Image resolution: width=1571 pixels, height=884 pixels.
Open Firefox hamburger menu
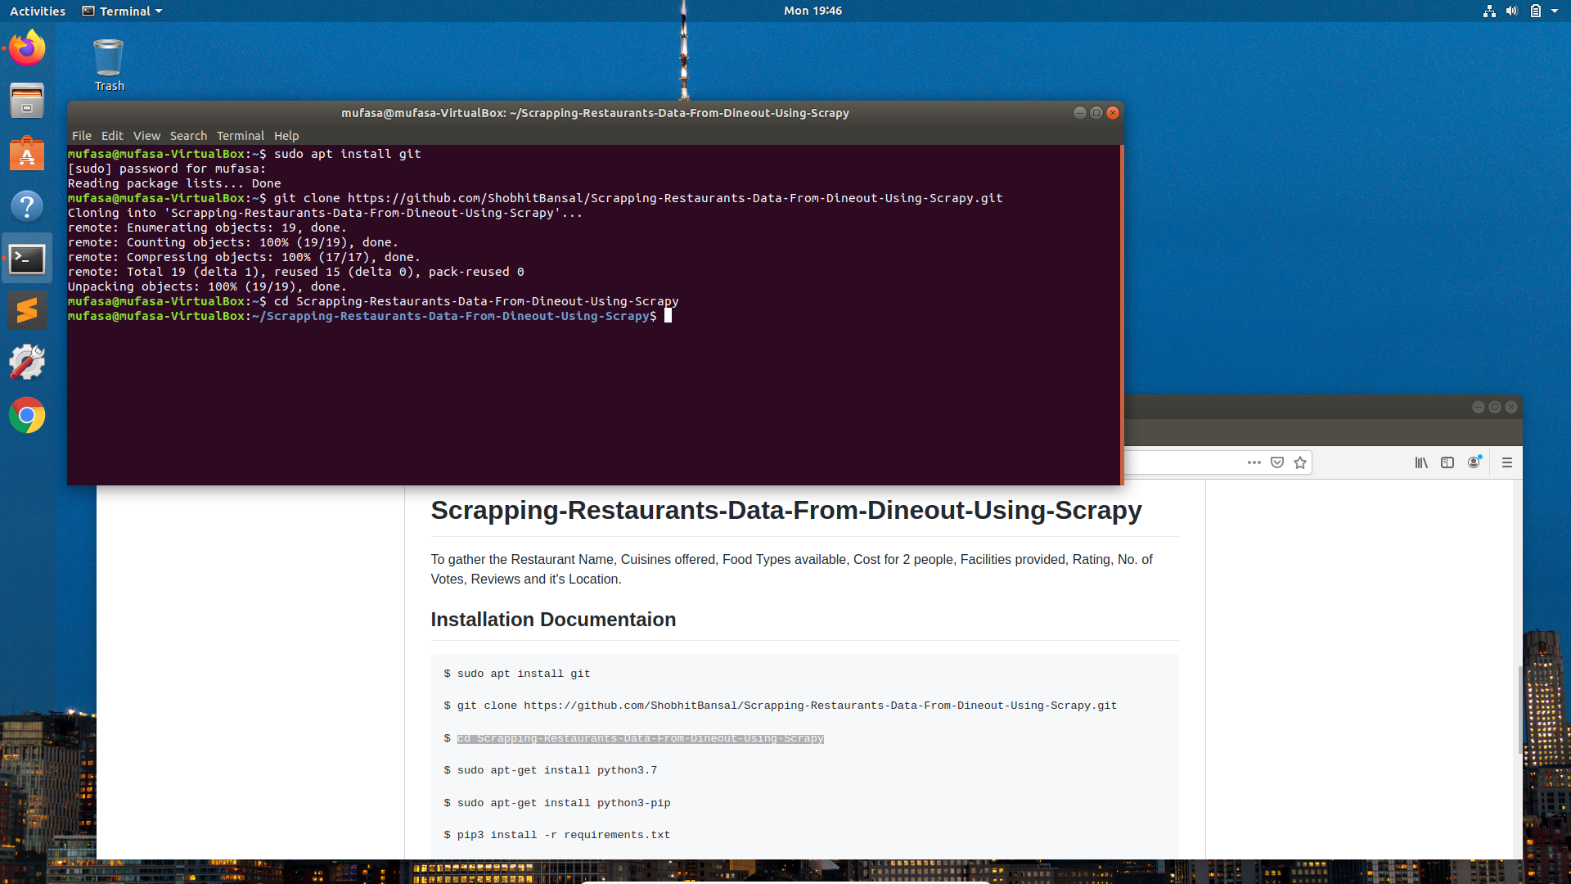tap(1507, 462)
